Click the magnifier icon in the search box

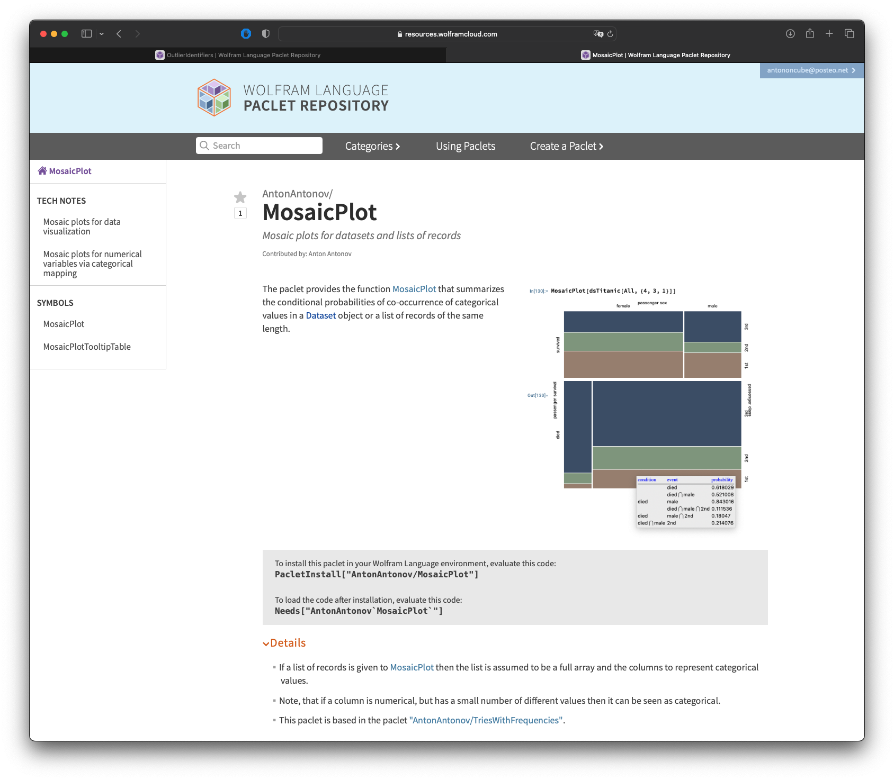[x=204, y=146]
